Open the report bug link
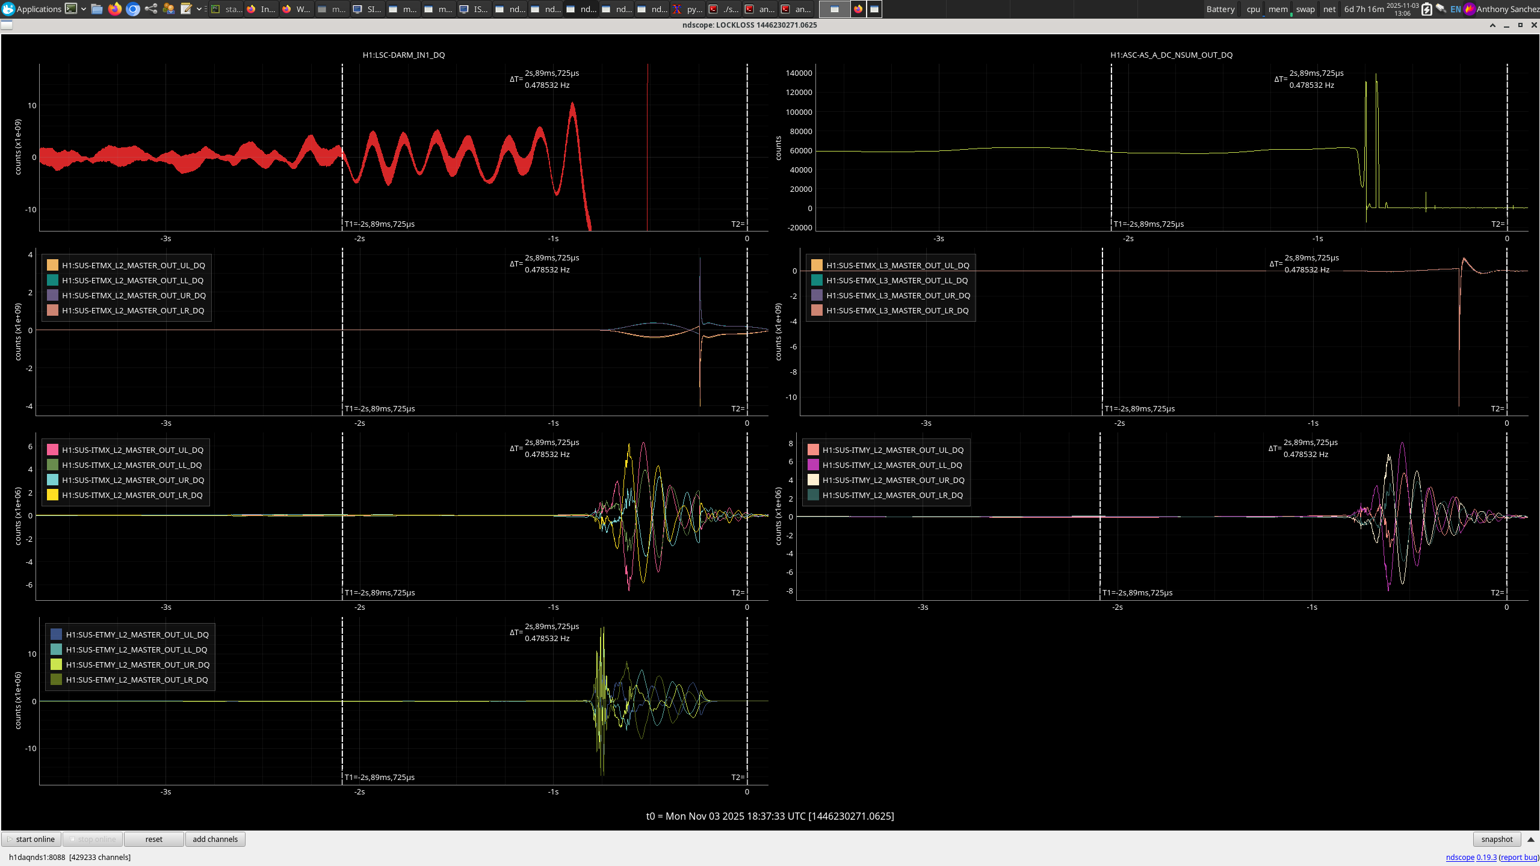Viewport: 1540px width, 866px height. (x=1519, y=857)
